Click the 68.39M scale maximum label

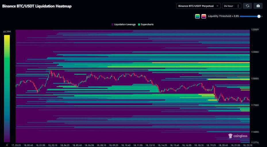[x=7, y=32]
